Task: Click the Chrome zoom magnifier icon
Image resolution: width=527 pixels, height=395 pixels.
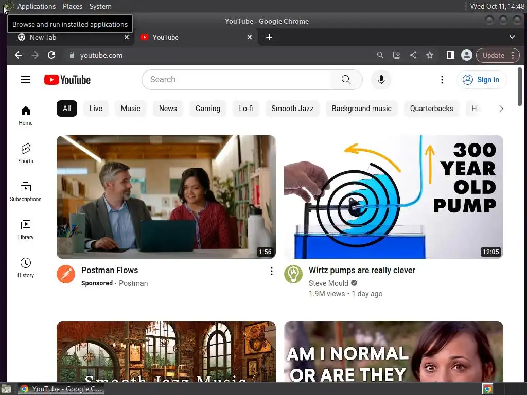Action: (380, 55)
